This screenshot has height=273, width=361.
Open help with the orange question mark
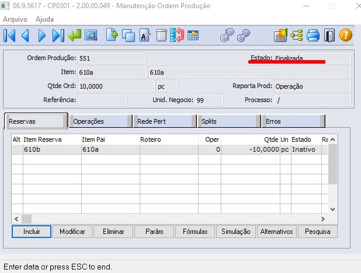[x=346, y=35]
